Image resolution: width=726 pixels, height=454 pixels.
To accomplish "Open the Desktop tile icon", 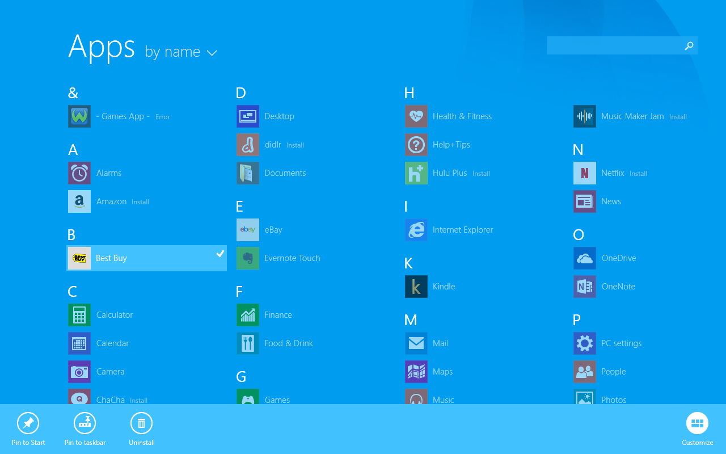I will pos(248,116).
